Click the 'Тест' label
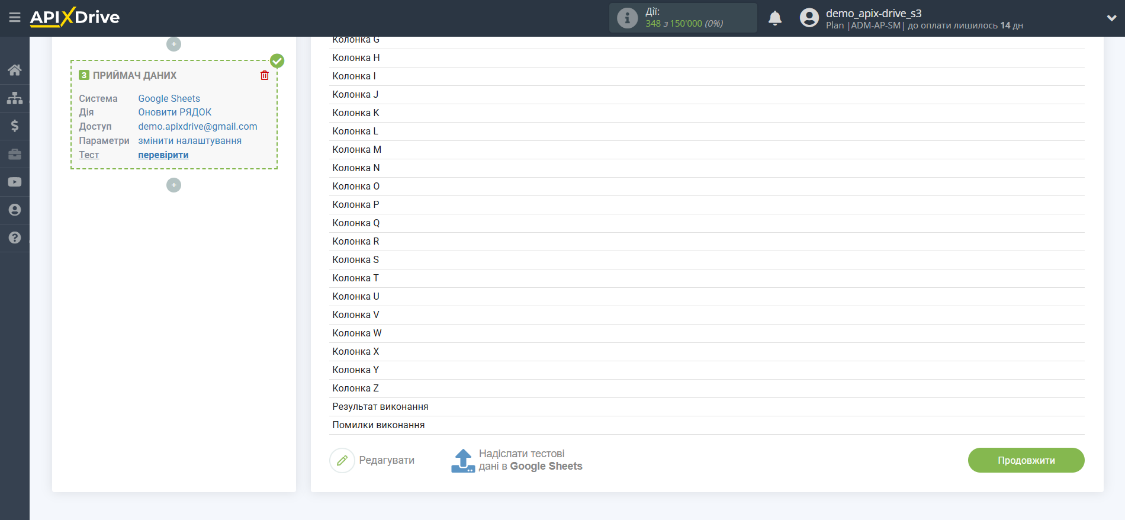1125x520 pixels. pyautogui.click(x=89, y=155)
